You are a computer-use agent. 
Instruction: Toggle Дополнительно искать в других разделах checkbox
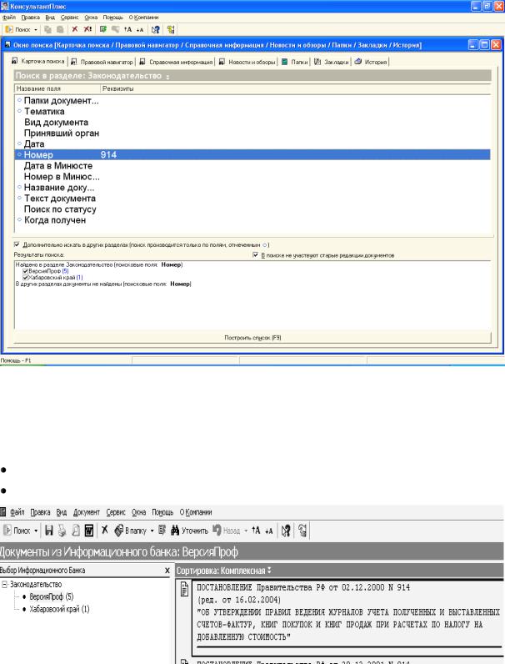click(17, 244)
